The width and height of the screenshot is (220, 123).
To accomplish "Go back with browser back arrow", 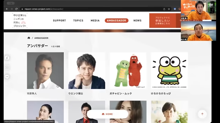I will click(x=7, y=9).
